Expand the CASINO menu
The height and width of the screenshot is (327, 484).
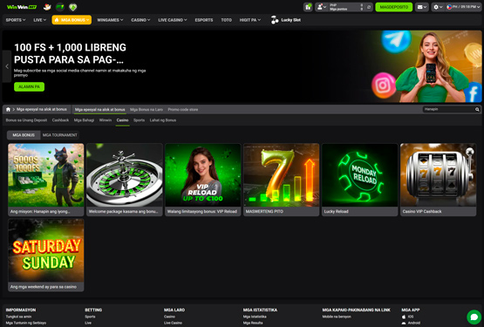pos(140,20)
